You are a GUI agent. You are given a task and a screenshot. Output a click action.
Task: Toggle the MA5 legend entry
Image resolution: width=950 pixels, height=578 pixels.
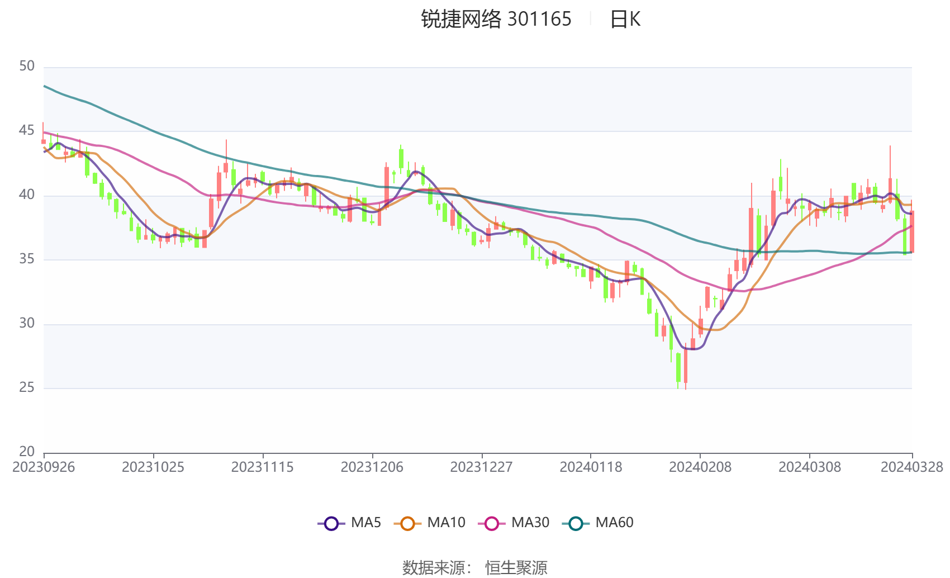click(349, 523)
